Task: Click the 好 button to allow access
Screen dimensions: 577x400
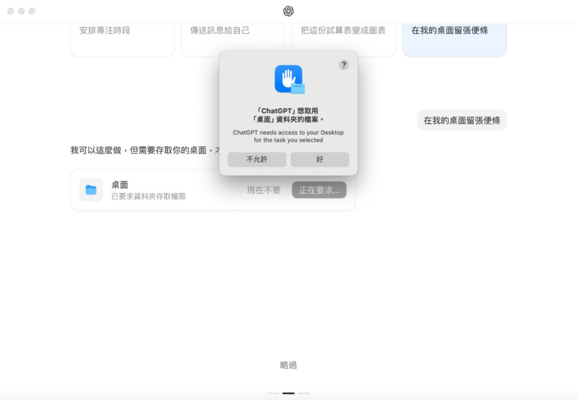Action: (x=320, y=159)
